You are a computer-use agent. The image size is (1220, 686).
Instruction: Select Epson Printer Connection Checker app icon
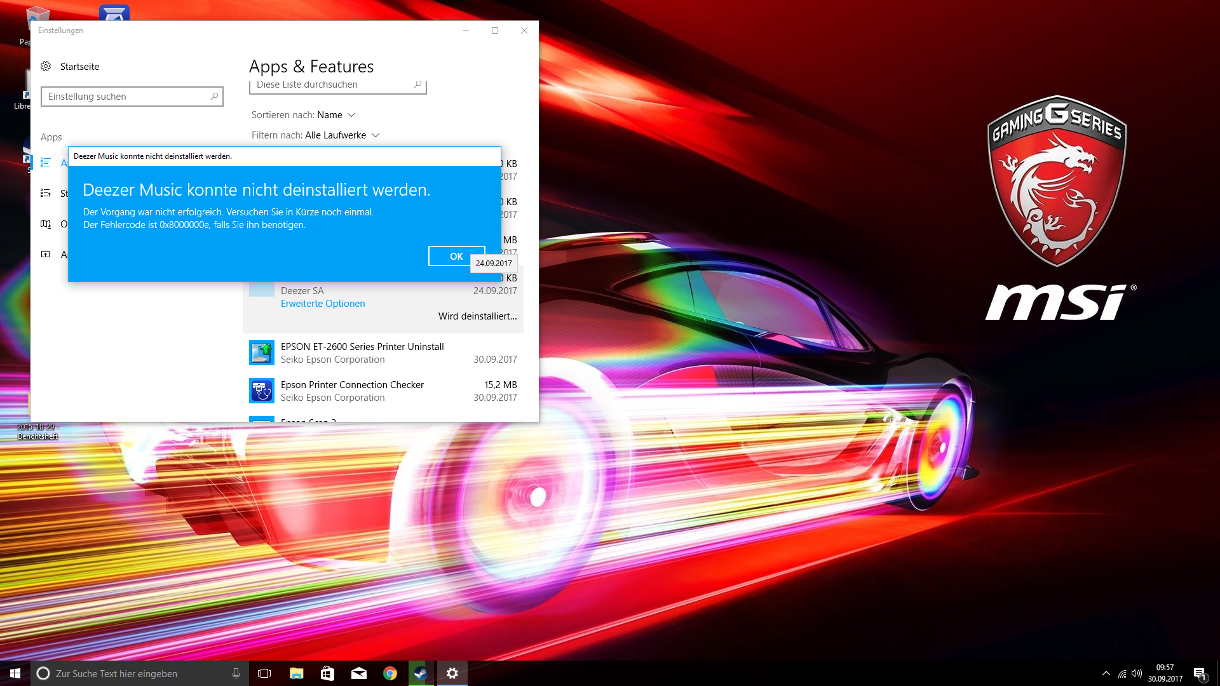262,391
